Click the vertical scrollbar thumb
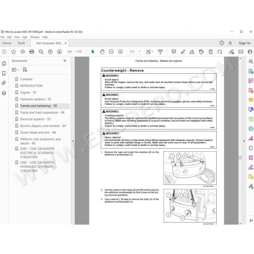This screenshot has width=254, height=254. 240,157
